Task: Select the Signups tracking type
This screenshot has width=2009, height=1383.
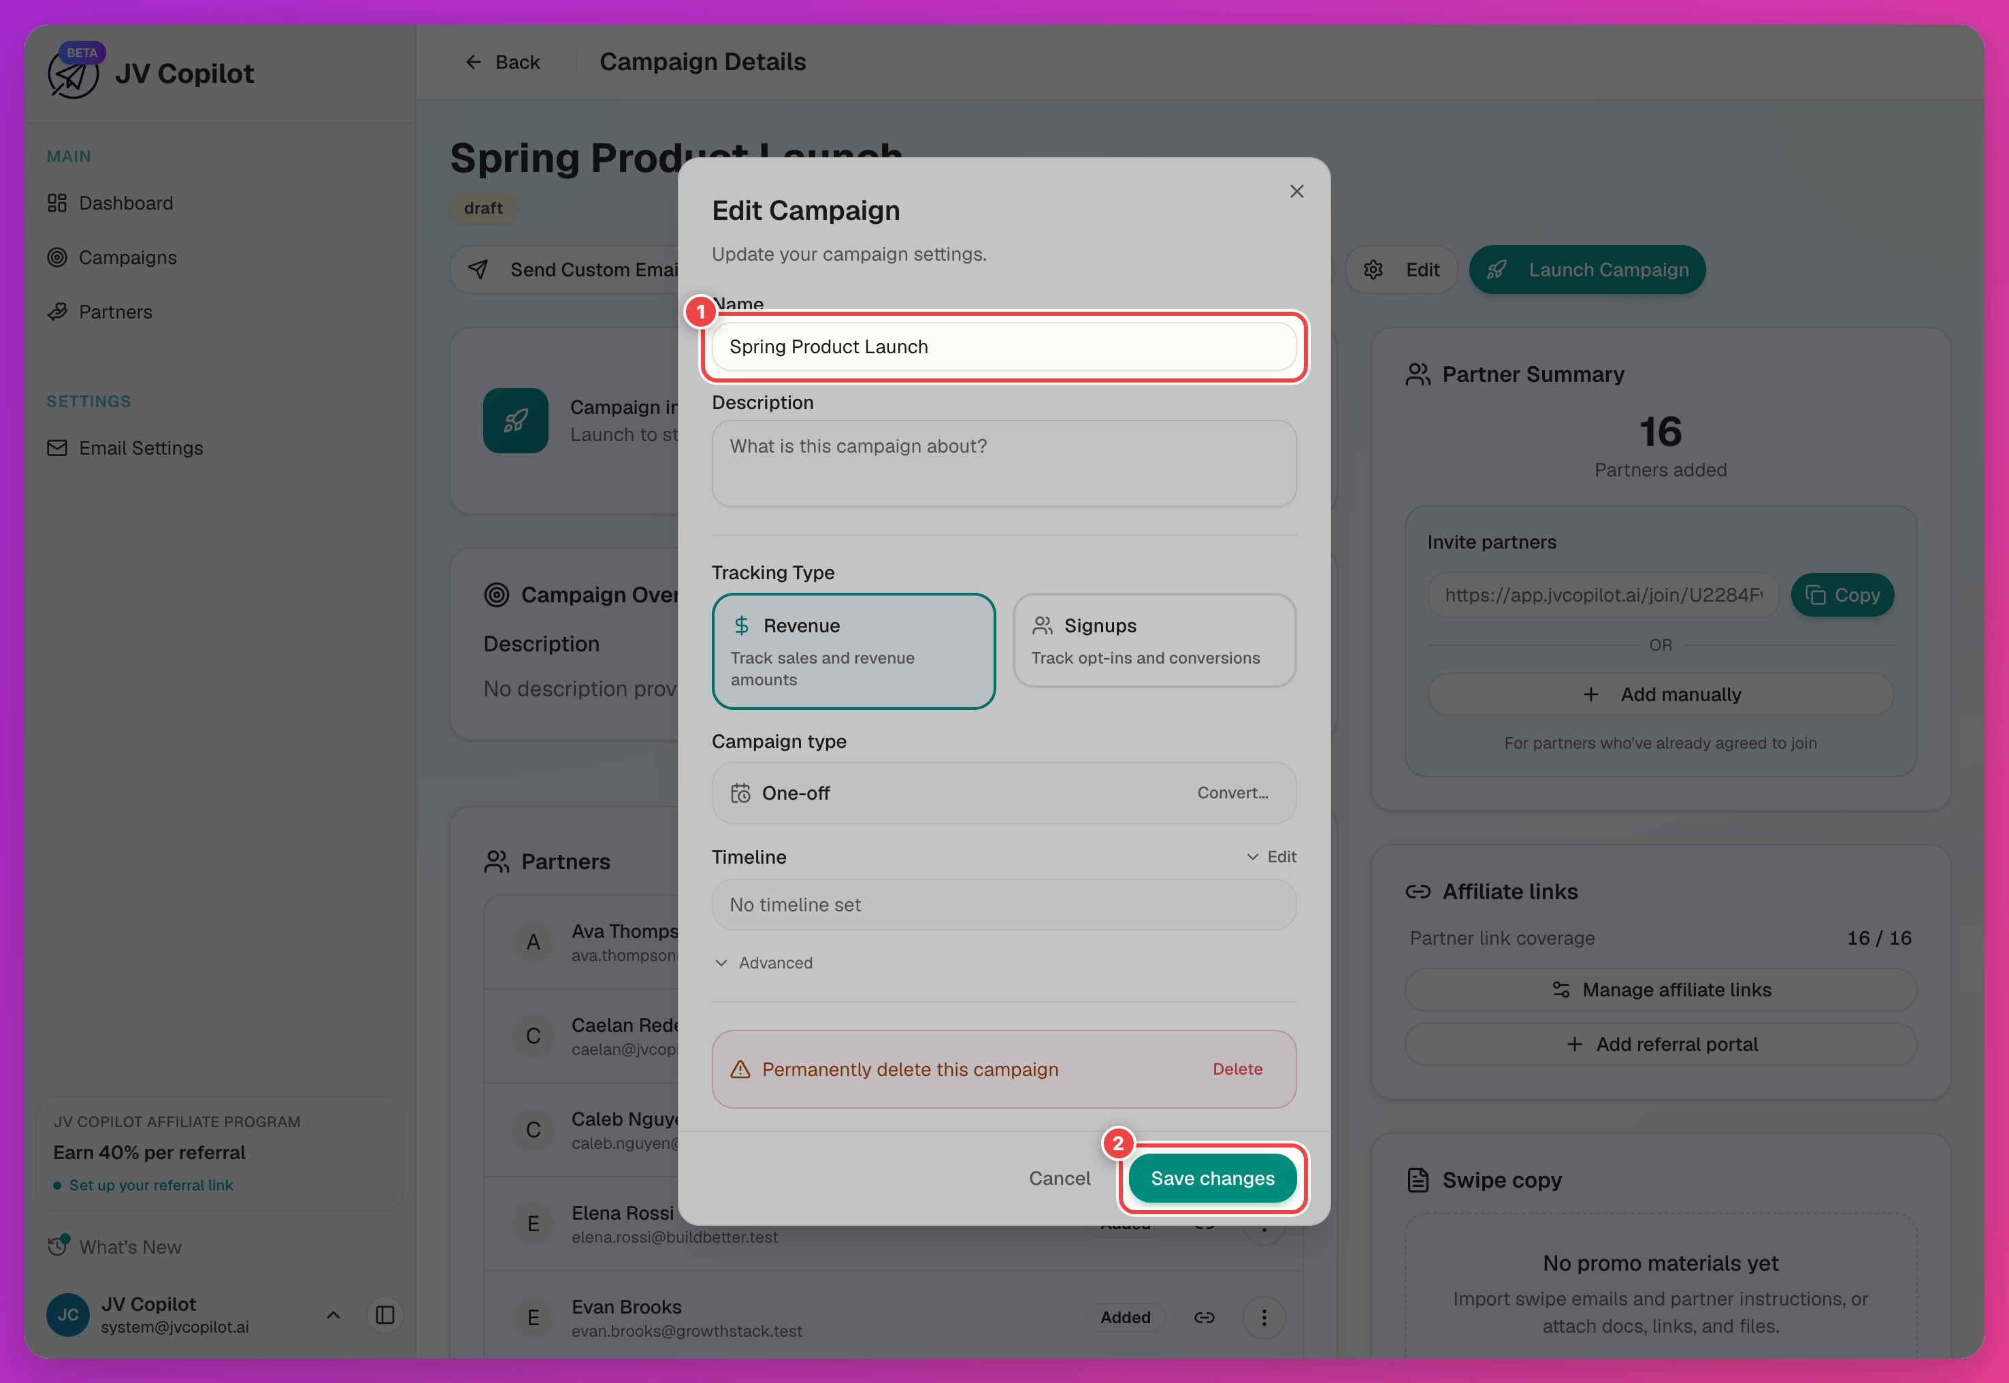Action: 1154,640
